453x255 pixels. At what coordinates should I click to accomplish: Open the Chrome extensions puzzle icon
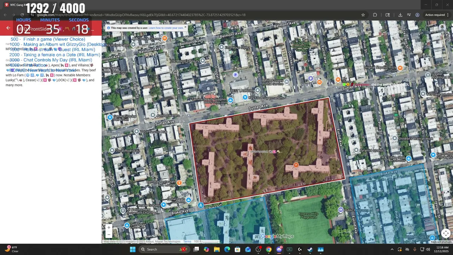pyautogui.click(x=375, y=15)
